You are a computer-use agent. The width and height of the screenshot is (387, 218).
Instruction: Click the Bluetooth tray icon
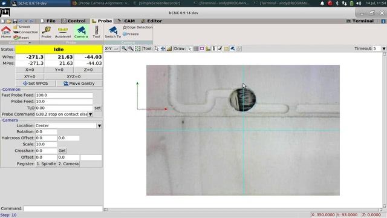click(x=337, y=3)
